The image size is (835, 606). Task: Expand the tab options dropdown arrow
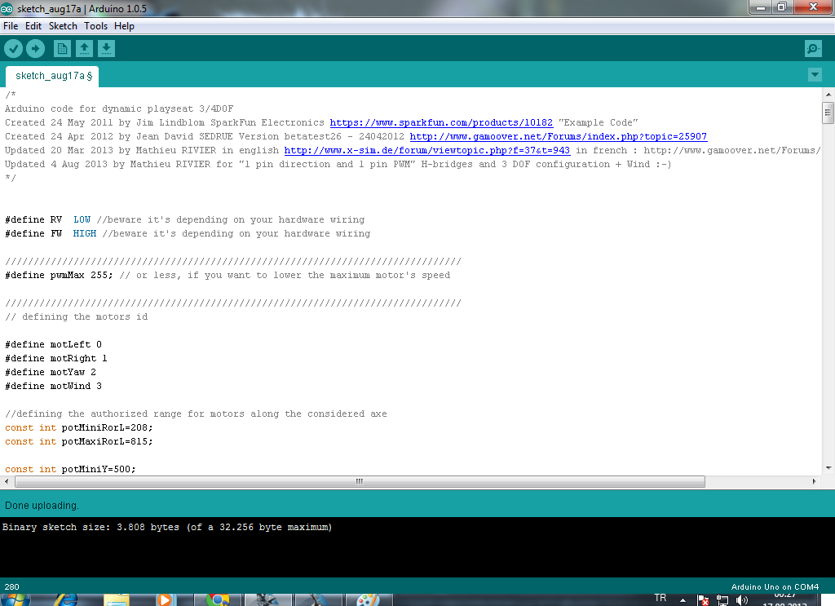[814, 75]
